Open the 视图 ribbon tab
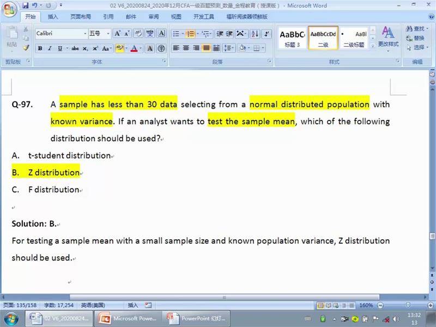This screenshot has height=327, width=436. pos(176,17)
